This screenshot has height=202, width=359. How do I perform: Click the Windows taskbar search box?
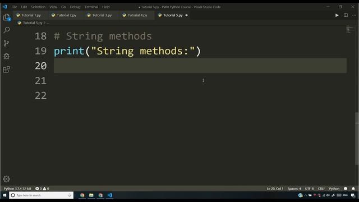(41, 195)
